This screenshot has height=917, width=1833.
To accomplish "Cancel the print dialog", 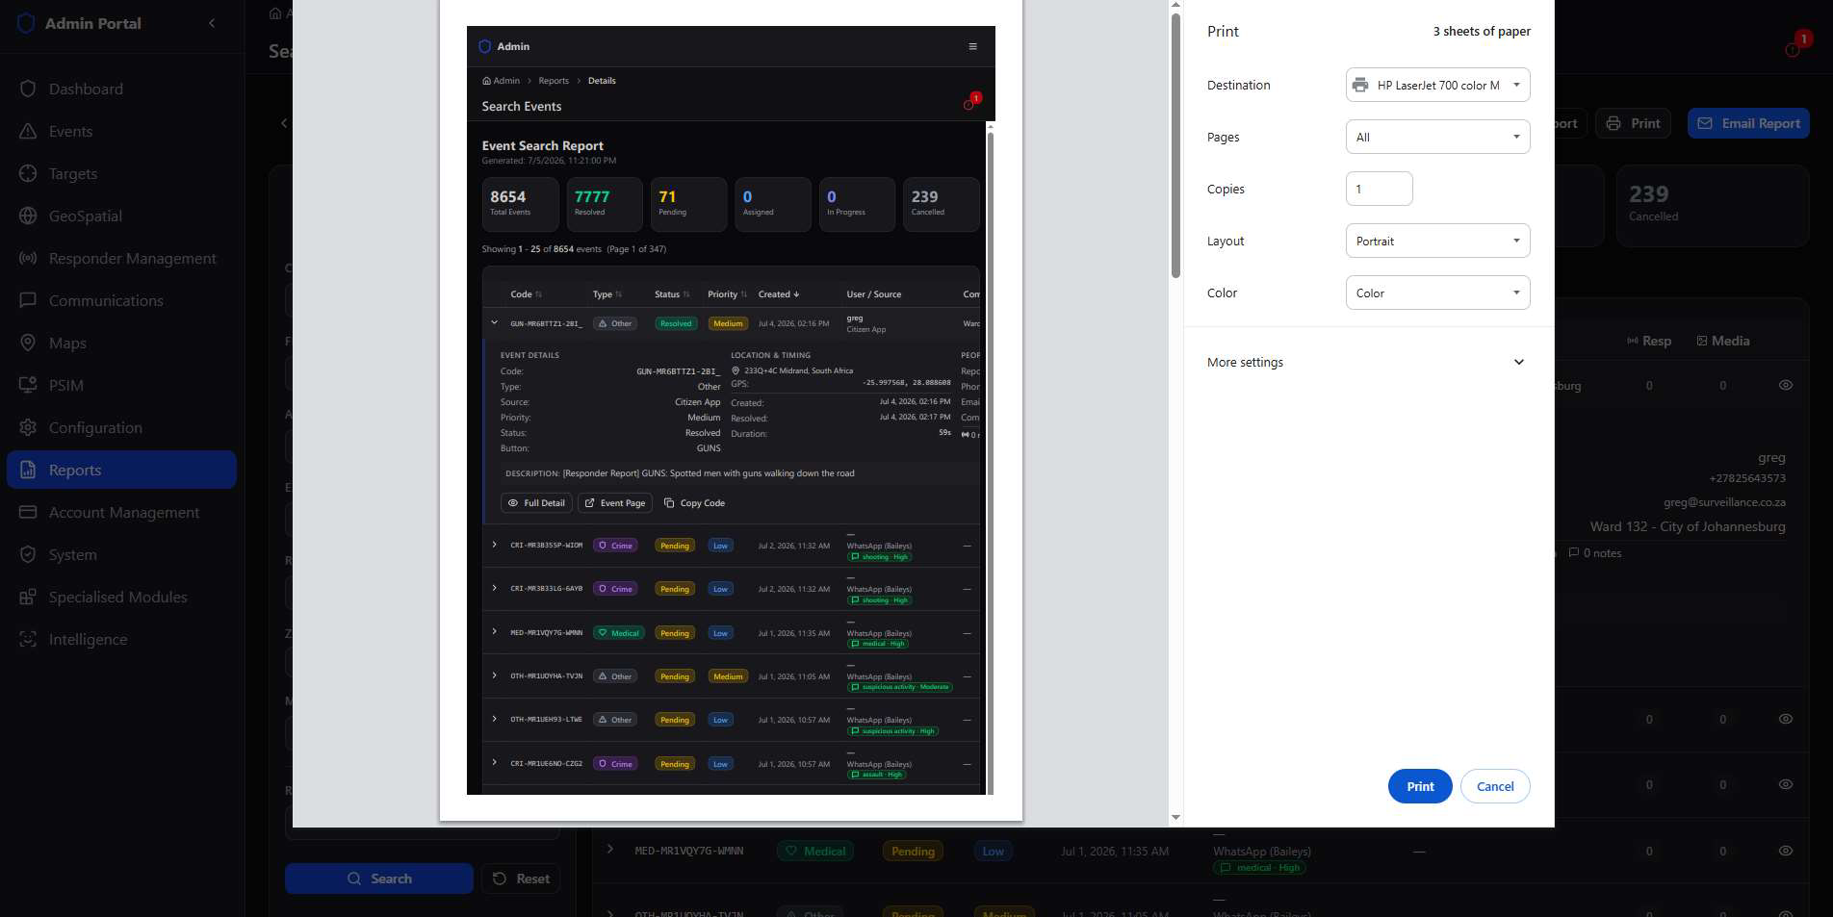I will [1495, 786].
